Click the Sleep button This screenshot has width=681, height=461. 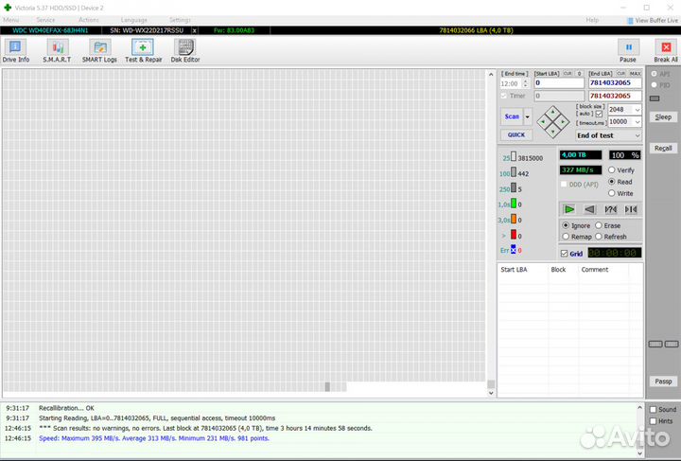point(663,116)
